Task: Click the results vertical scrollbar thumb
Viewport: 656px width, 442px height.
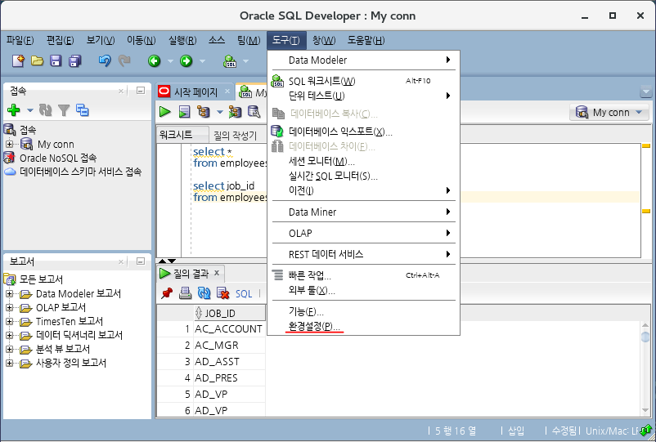Action: [645, 337]
